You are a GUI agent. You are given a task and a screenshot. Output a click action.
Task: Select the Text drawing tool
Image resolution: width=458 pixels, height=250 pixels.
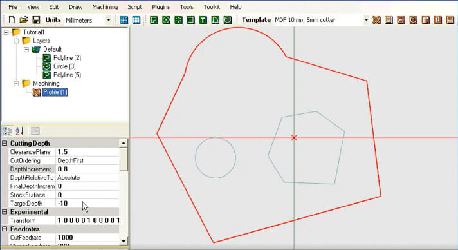(x=203, y=20)
